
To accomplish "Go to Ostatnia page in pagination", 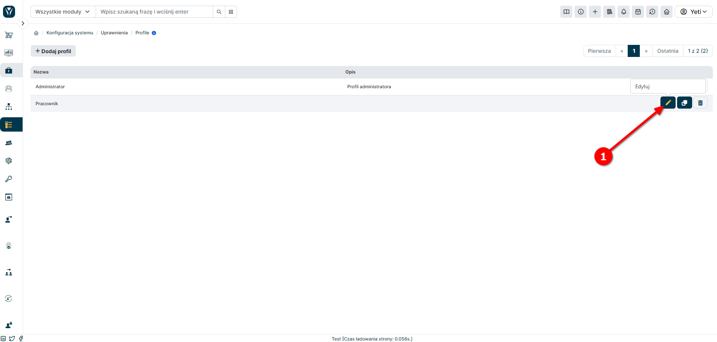I will click(668, 51).
